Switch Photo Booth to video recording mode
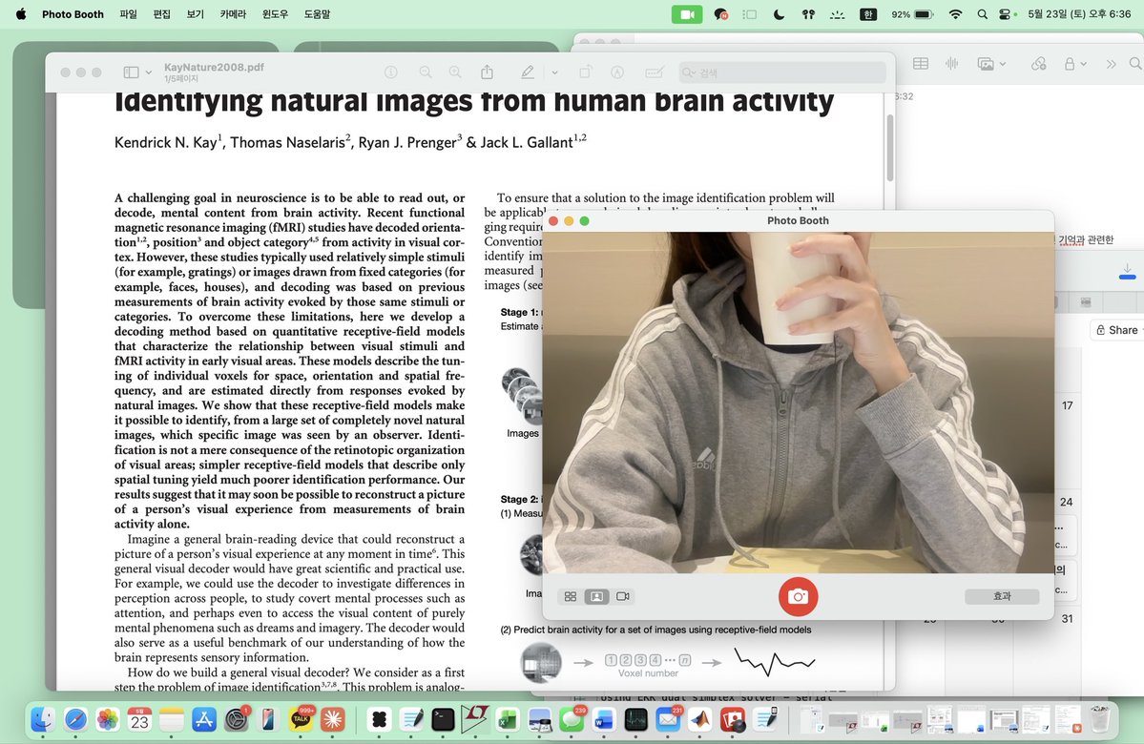 pyautogui.click(x=622, y=597)
